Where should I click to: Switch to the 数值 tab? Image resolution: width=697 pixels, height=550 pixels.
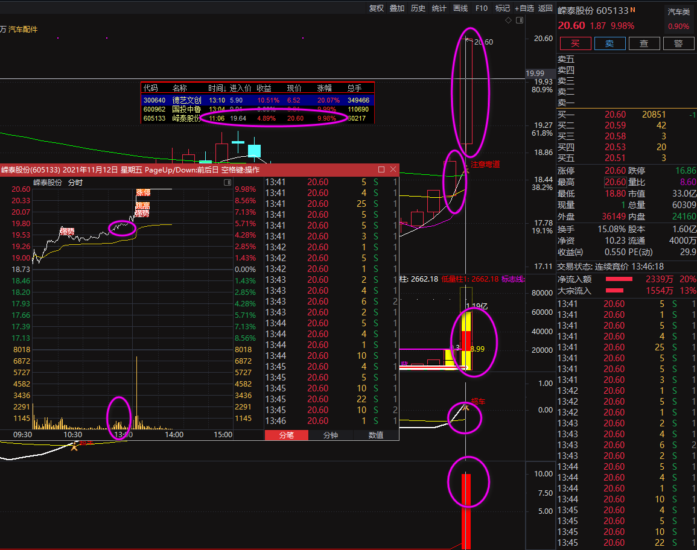pos(375,435)
